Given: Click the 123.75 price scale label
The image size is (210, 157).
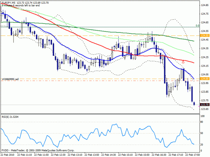Looking at the screenshot, I should coord(205,100).
